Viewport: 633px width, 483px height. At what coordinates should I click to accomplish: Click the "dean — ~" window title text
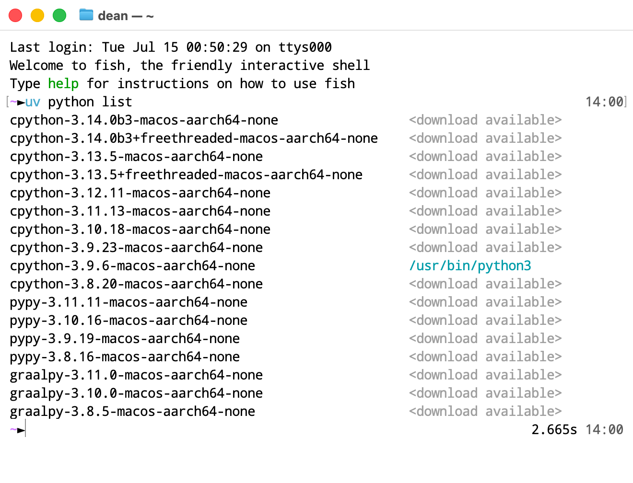(126, 16)
